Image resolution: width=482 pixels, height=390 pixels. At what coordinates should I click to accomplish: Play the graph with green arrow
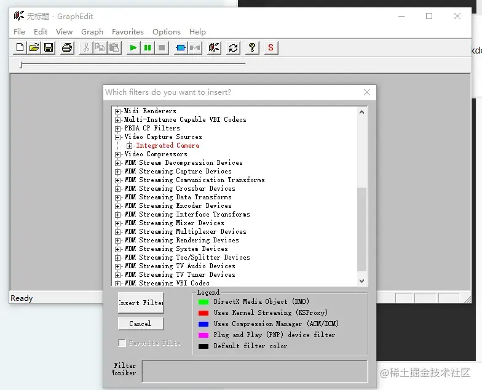[133, 48]
